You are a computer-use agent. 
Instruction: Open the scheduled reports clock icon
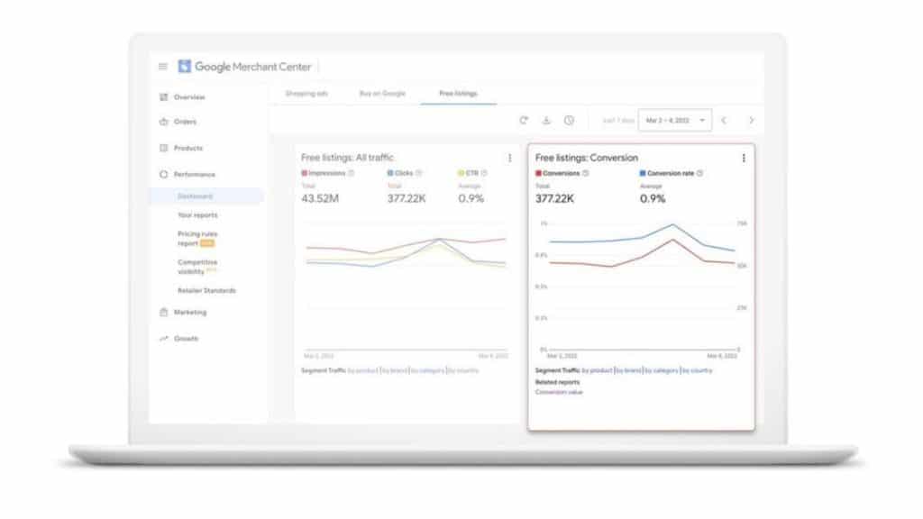[x=567, y=118]
